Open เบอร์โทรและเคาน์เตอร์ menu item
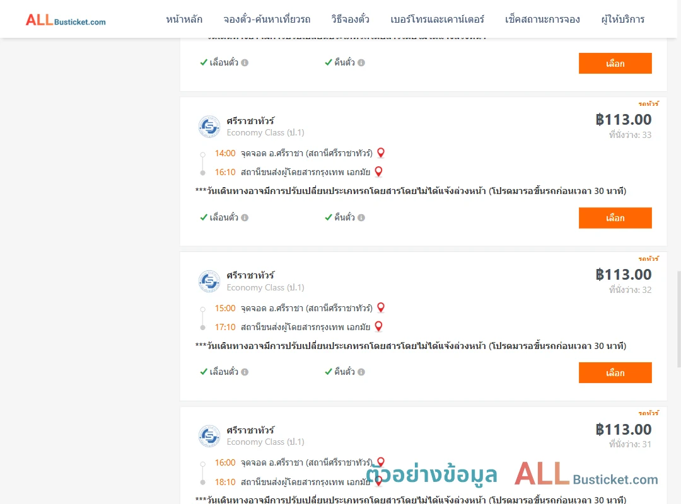The image size is (681, 504). [x=438, y=19]
